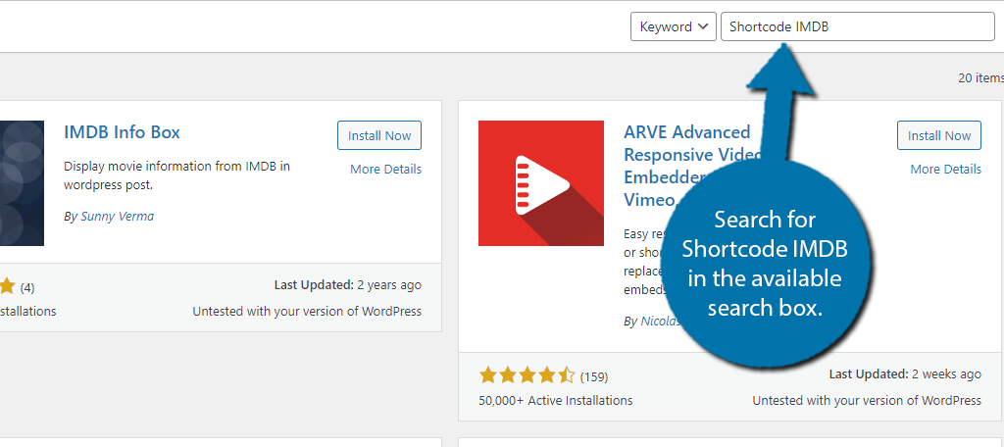Open the IMDB Info Box plugin title
The height and width of the screenshot is (447, 1004).
click(x=122, y=132)
